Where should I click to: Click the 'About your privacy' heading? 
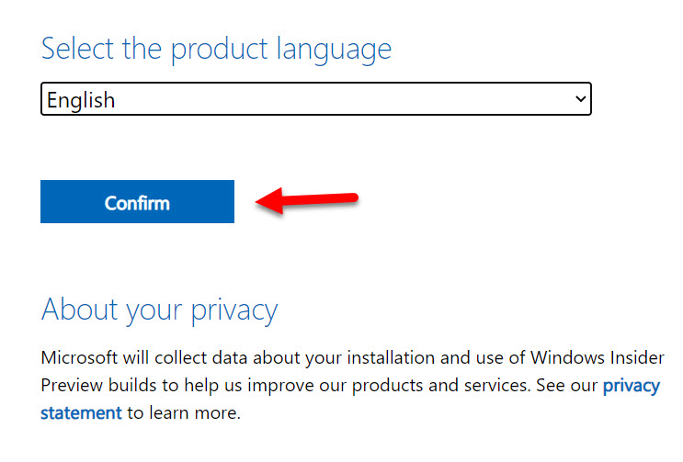[x=159, y=310]
